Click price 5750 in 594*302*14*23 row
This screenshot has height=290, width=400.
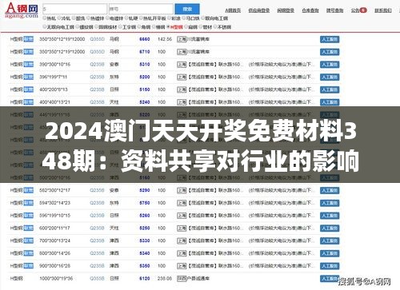point(145,203)
